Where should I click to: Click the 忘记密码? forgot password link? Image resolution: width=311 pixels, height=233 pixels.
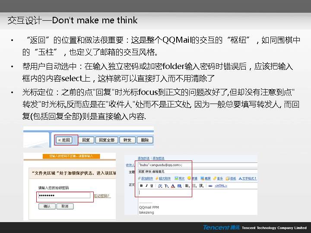point(102,196)
